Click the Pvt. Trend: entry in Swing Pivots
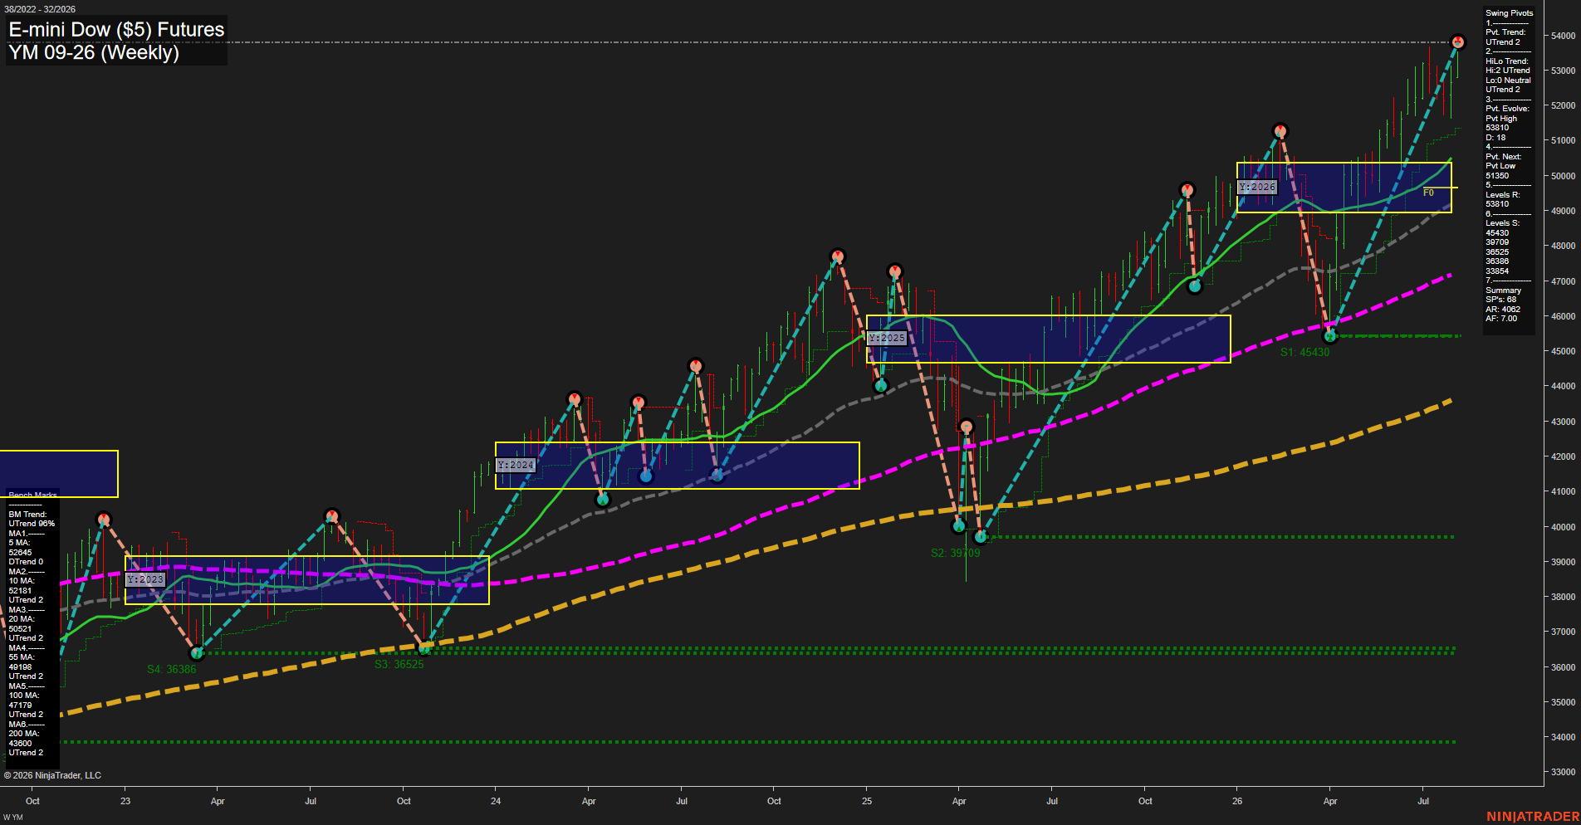The width and height of the screenshot is (1581, 825). [1505, 32]
